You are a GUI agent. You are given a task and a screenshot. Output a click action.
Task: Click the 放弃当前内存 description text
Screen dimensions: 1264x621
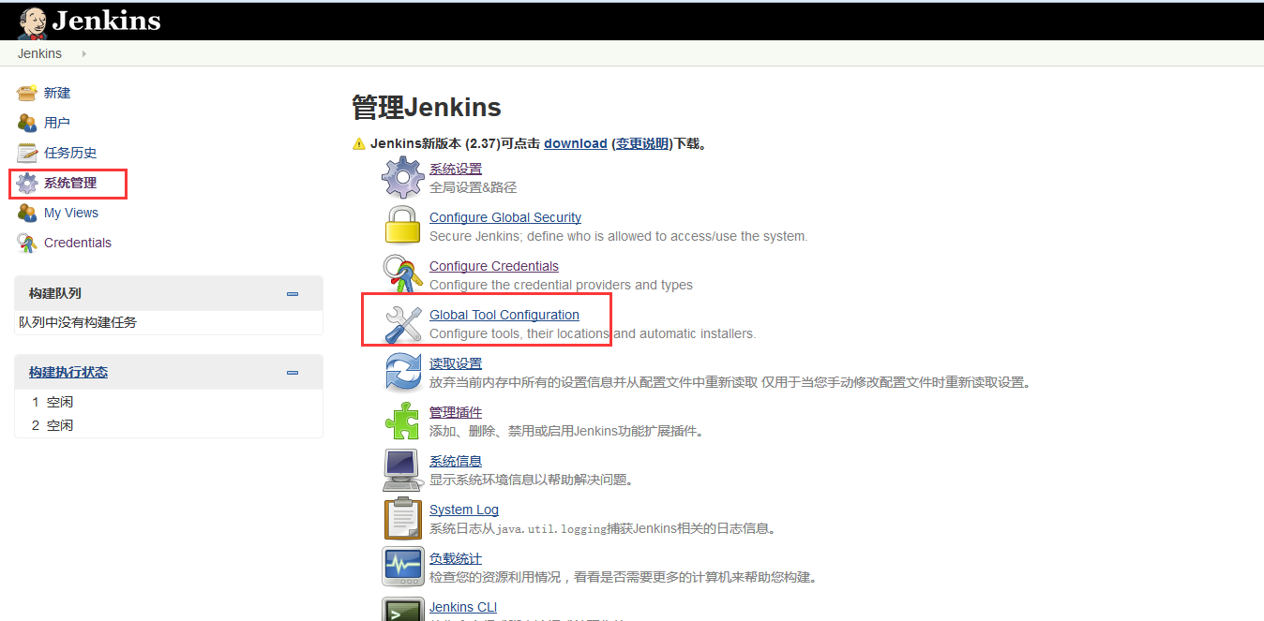pyautogui.click(x=730, y=382)
